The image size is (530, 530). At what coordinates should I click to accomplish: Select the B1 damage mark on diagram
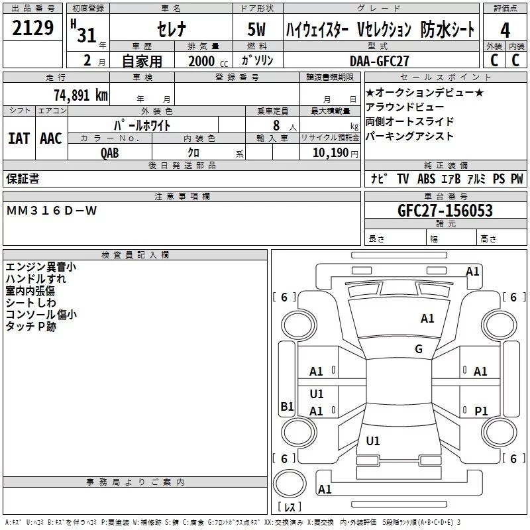point(287,407)
